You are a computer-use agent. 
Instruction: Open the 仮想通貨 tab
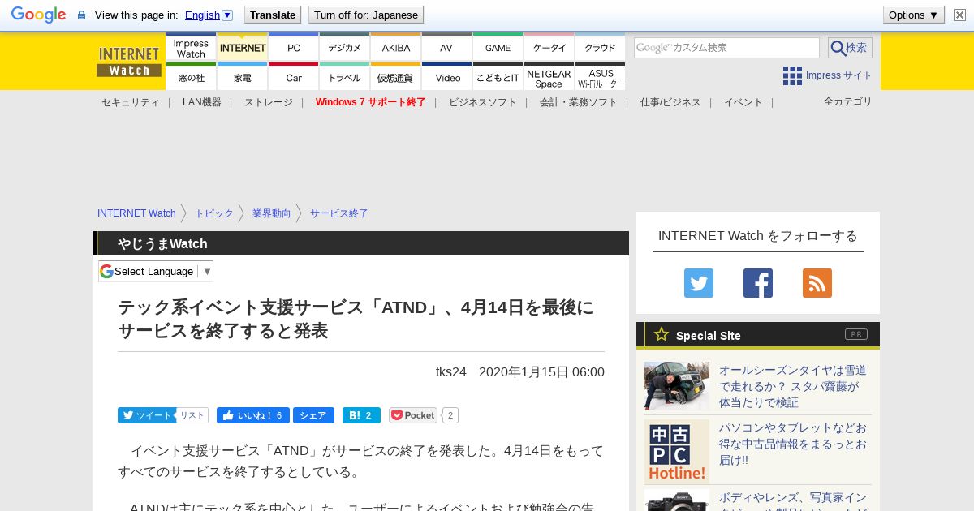[x=396, y=77]
